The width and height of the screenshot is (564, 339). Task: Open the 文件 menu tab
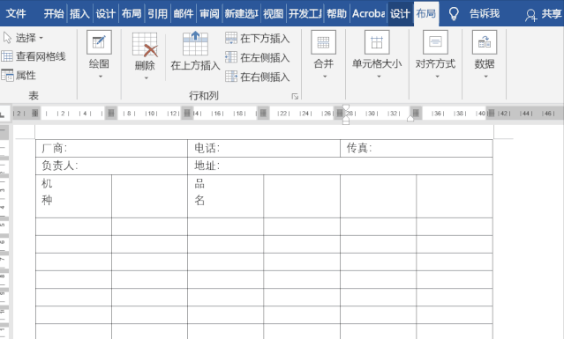16,13
